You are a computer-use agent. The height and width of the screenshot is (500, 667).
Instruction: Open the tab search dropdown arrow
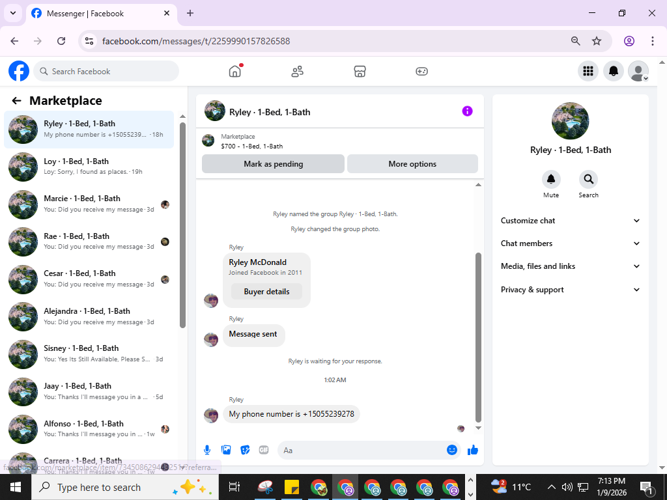click(13, 13)
